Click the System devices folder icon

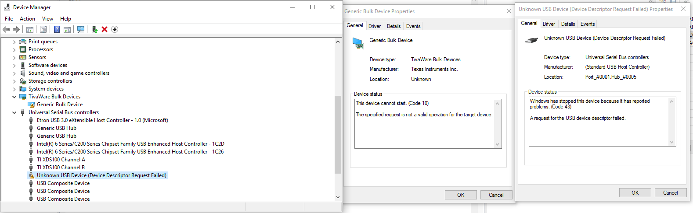[x=23, y=89]
